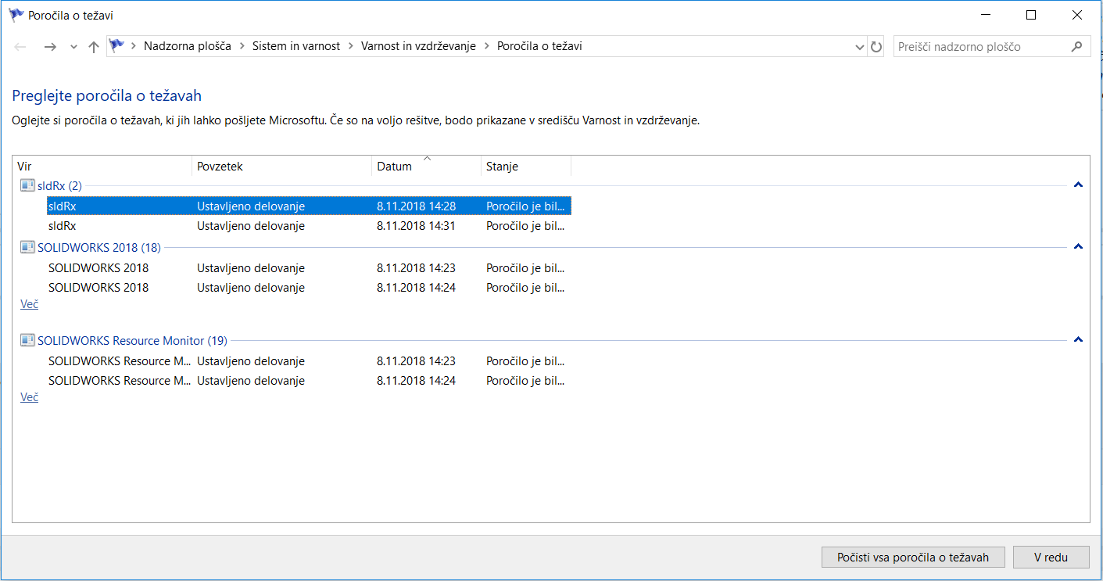Screen dimensions: 1103x581
Task: Open recent locations dropdown arrow
Action: click(x=73, y=47)
